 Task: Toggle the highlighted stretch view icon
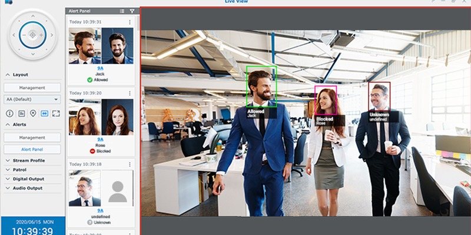point(45,113)
